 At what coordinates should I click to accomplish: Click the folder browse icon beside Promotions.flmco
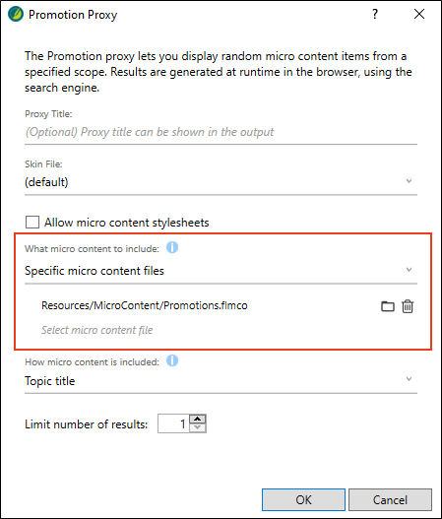(388, 306)
